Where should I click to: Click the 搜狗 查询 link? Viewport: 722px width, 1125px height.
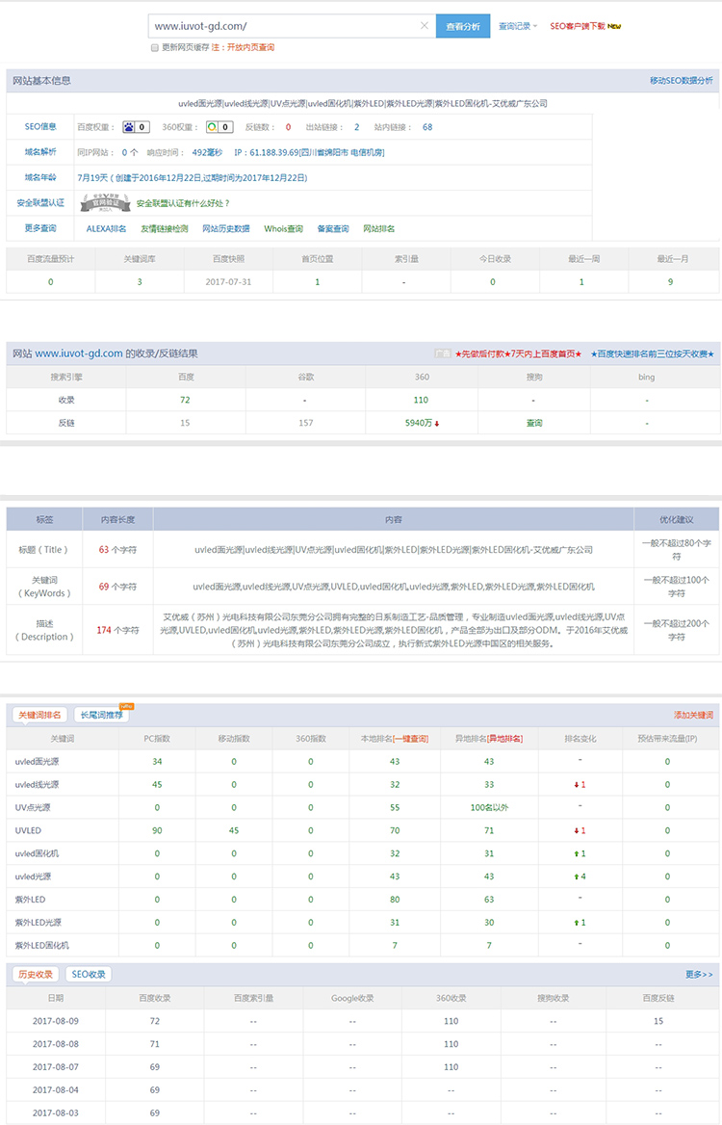534,423
